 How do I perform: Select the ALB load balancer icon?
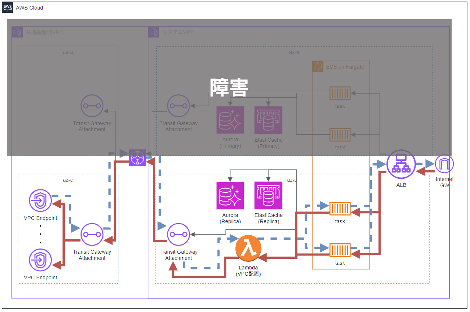[401, 164]
